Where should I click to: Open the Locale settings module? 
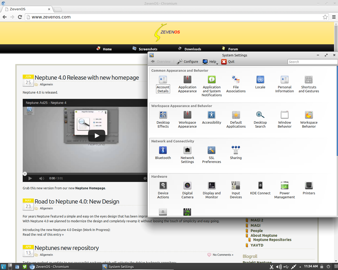[260, 82]
